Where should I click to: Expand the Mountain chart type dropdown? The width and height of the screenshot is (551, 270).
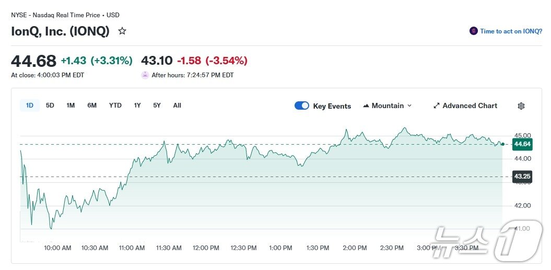coord(409,106)
